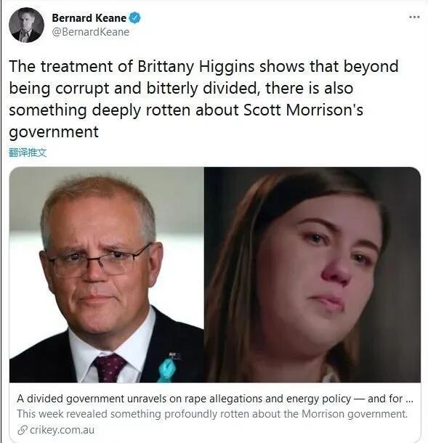Open the card headline about a divided government
The height and width of the screenshot is (443, 428).
tap(215, 399)
